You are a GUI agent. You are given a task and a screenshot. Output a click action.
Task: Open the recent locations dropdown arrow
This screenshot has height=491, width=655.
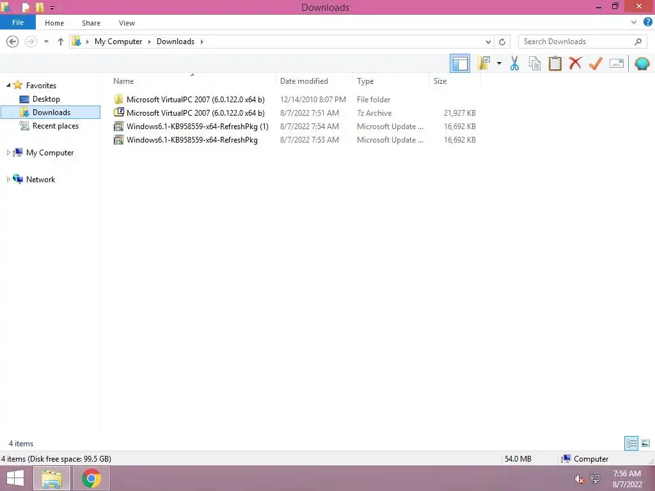pos(46,42)
